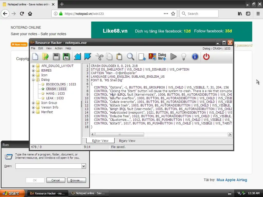Viewport: 263px width, 197px height.
Task: Bookmark this page with the star icon
Action: pyautogui.click(x=173, y=14)
